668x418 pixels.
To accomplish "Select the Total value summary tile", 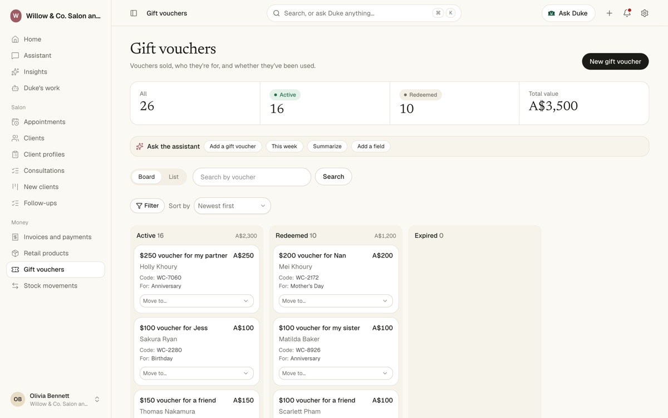I will click(584, 103).
